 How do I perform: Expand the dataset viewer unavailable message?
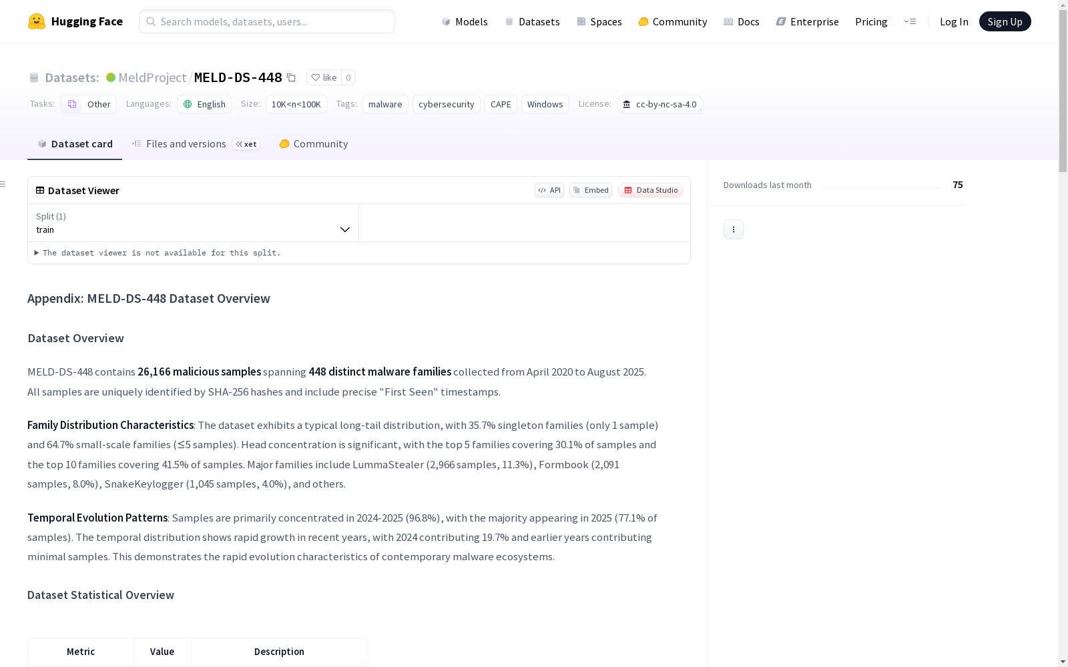[158, 253]
